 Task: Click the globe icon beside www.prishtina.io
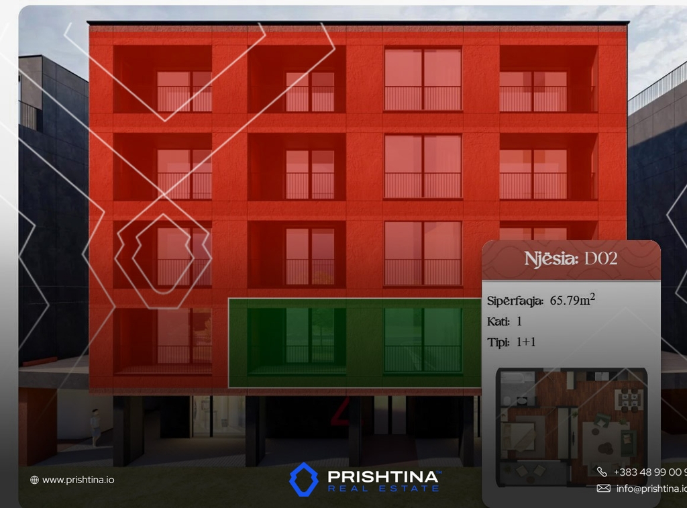point(34,480)
